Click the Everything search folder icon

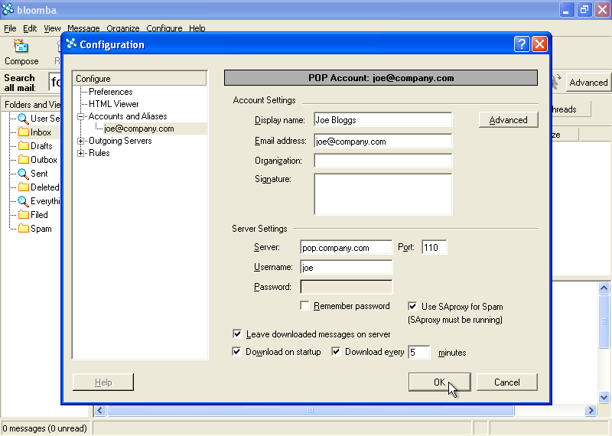point(23,201)
